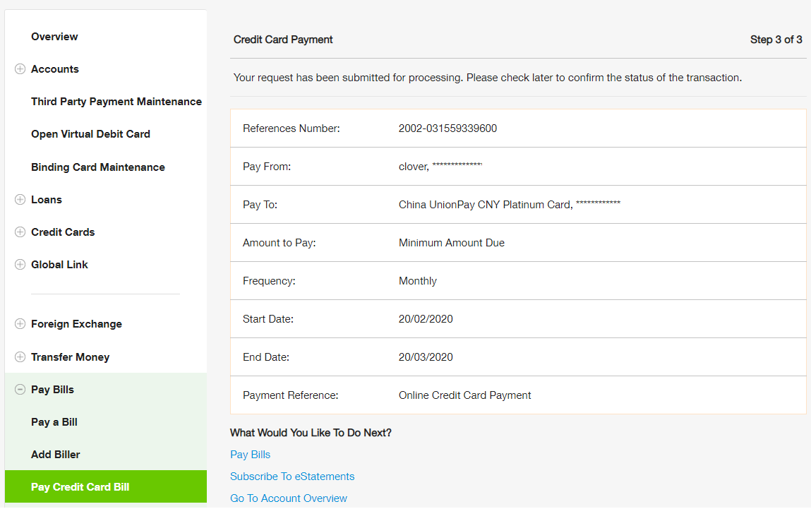The width and height of the screenshot is (811, 509).
Task: Click the Pay Bills link
Action: pyautogui.click(x=250, y=454)
